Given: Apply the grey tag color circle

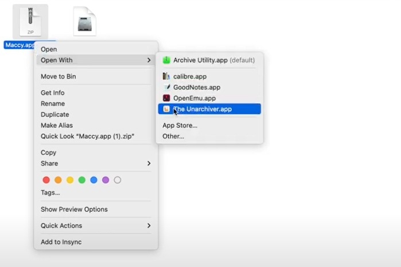Looking at the screenshot, I should pos(118,180).
